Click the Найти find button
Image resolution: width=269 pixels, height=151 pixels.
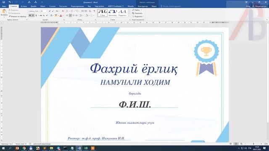137,10
